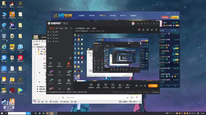This screenshot has width=206, height=115.
Task: Add 多媒体 media source
Action: click(x=113, y=86)
